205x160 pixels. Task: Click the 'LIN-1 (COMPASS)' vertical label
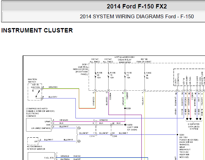point(177,79)
